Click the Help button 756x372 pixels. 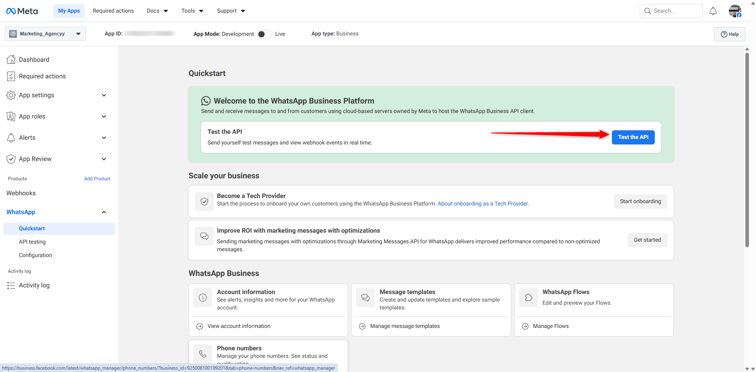point(730,34)
